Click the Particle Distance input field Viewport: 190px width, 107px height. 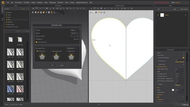point(180,69)
